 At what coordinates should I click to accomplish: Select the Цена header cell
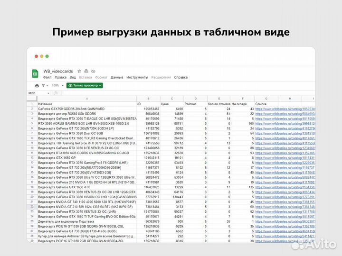[x=172, y=104]
